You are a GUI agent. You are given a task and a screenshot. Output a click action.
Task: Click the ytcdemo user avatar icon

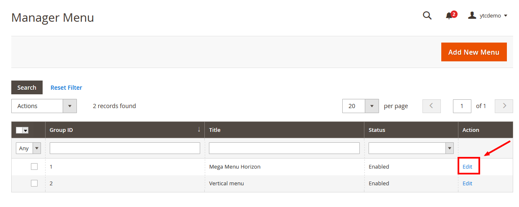coord(472,15)
